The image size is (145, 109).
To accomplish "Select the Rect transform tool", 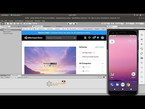I will tap(16, 24).
